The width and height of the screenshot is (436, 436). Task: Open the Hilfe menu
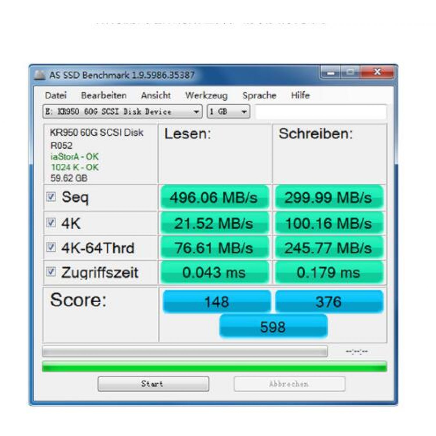(x=300, y=95)
